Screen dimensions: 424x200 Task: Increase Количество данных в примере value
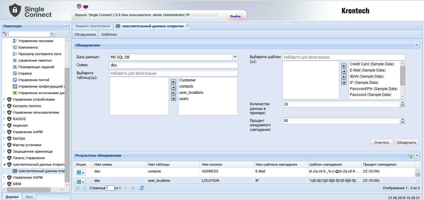(x=403, y=102)
